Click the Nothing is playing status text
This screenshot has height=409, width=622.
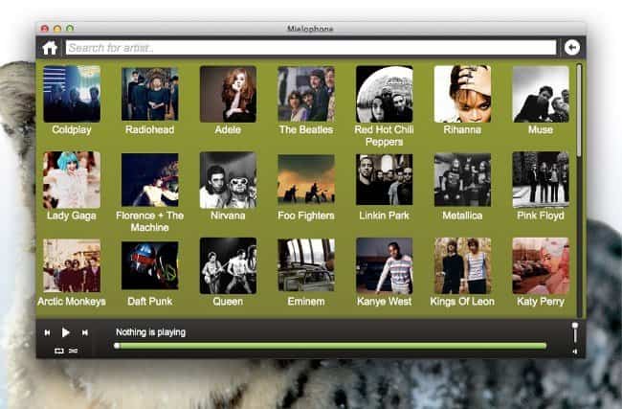[x=151, y=332]
